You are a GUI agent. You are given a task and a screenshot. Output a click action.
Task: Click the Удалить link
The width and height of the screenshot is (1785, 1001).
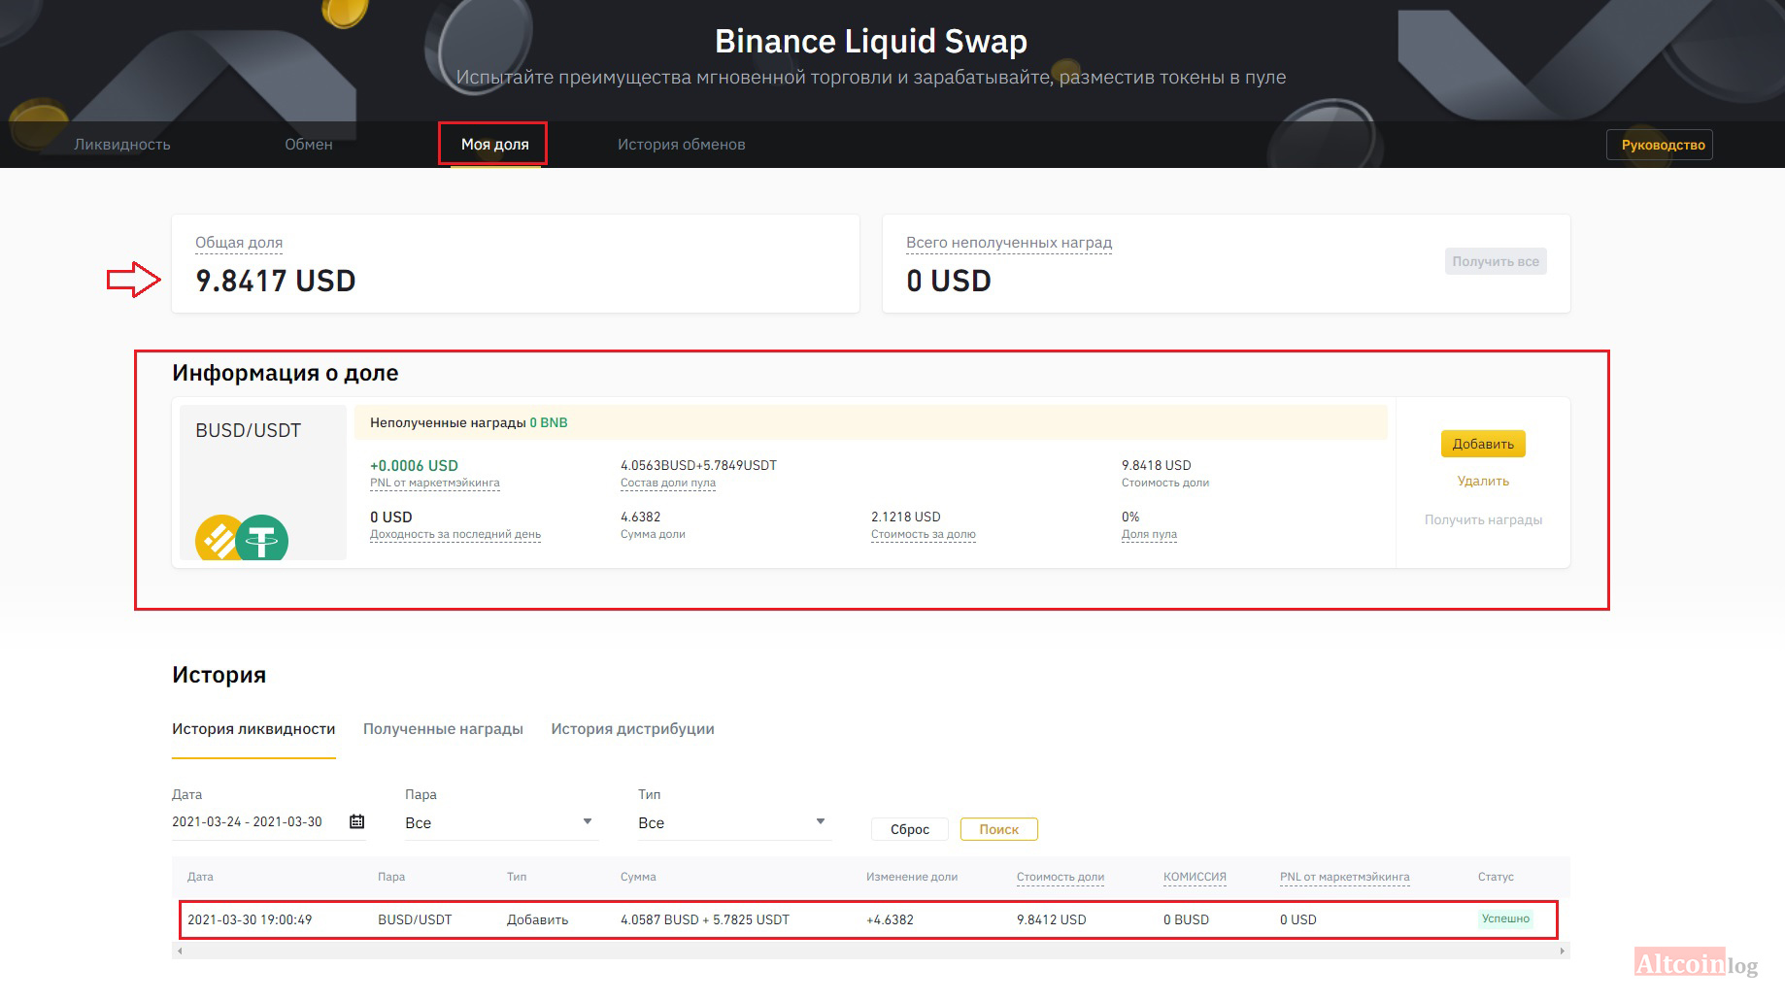click(x=1483, y=482)
